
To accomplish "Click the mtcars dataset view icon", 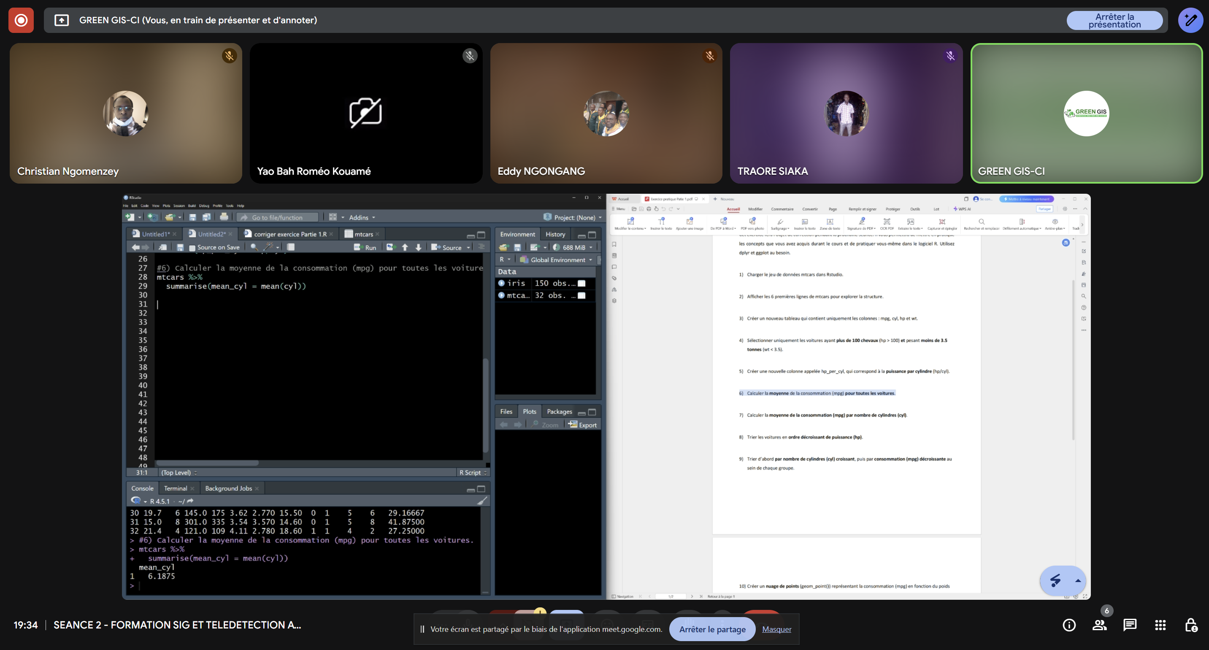I will (x=582, y=295).
